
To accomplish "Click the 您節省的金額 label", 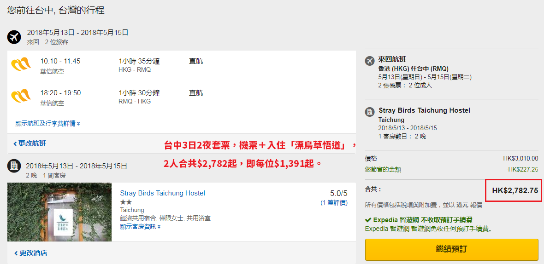I will tap(384, 170).
